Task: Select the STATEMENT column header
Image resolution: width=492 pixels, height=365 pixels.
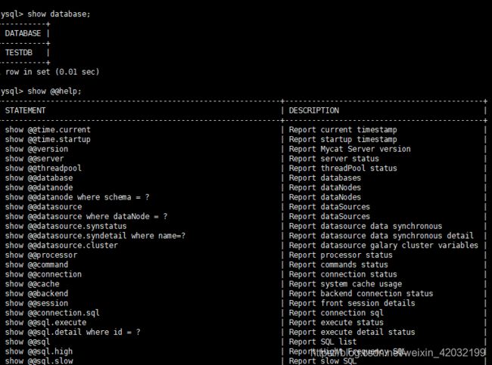Action: pos(25,110)
